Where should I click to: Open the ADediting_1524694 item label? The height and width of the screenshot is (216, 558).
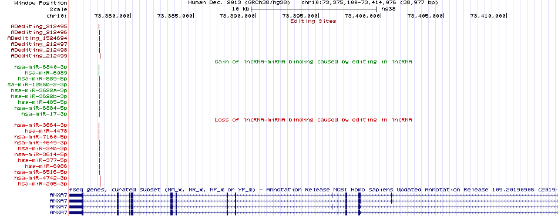[x=38, y=38]
